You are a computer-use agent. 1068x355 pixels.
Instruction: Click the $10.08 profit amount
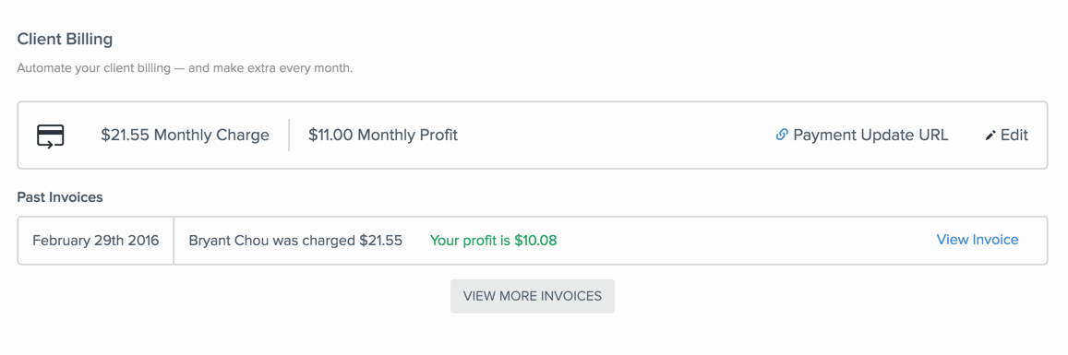535,240
